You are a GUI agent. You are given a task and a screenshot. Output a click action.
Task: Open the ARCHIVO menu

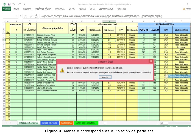coord(6,9)
